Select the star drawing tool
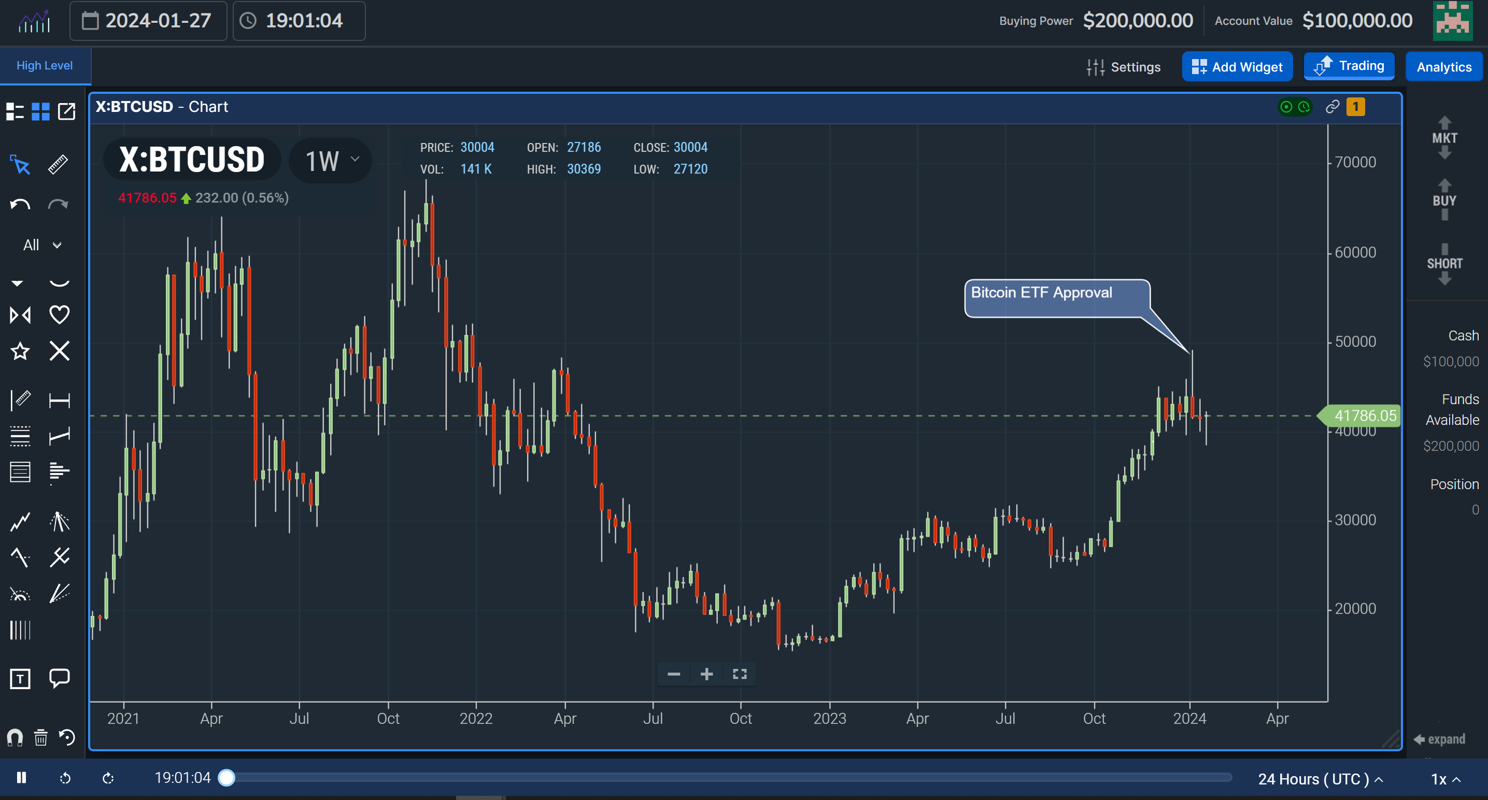The width and height of the screenshot is (1488, 800). [x=20, y=351]
